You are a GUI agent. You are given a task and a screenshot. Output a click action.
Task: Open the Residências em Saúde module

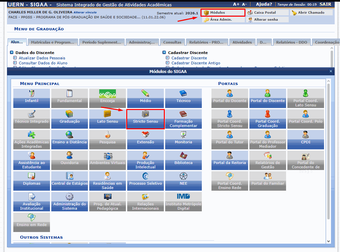[x=108, y=181]
